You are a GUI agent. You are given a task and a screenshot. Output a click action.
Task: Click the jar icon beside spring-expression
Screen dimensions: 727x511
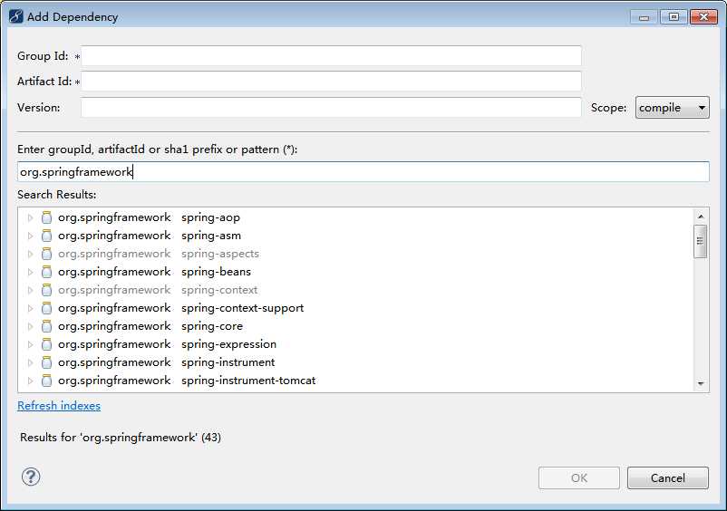pos(46,344)
